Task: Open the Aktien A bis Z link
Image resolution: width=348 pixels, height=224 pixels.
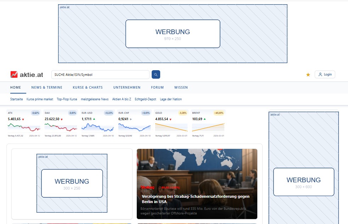Action: [x=122, y=99]
